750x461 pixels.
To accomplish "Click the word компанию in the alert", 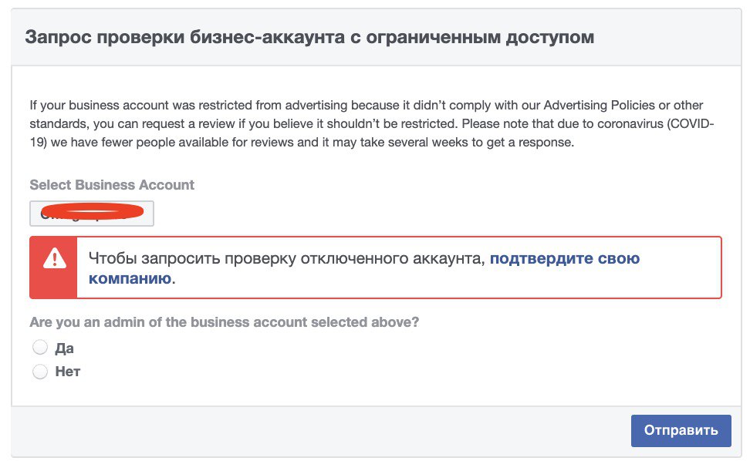I will pos(130,278).
